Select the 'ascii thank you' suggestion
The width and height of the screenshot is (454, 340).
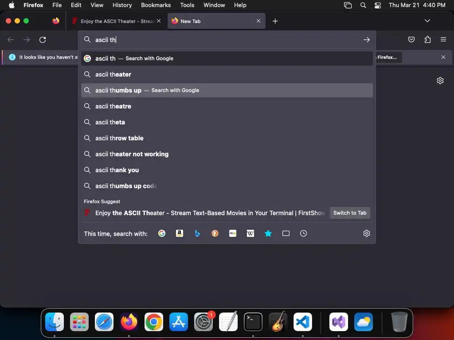coord(227,170)
